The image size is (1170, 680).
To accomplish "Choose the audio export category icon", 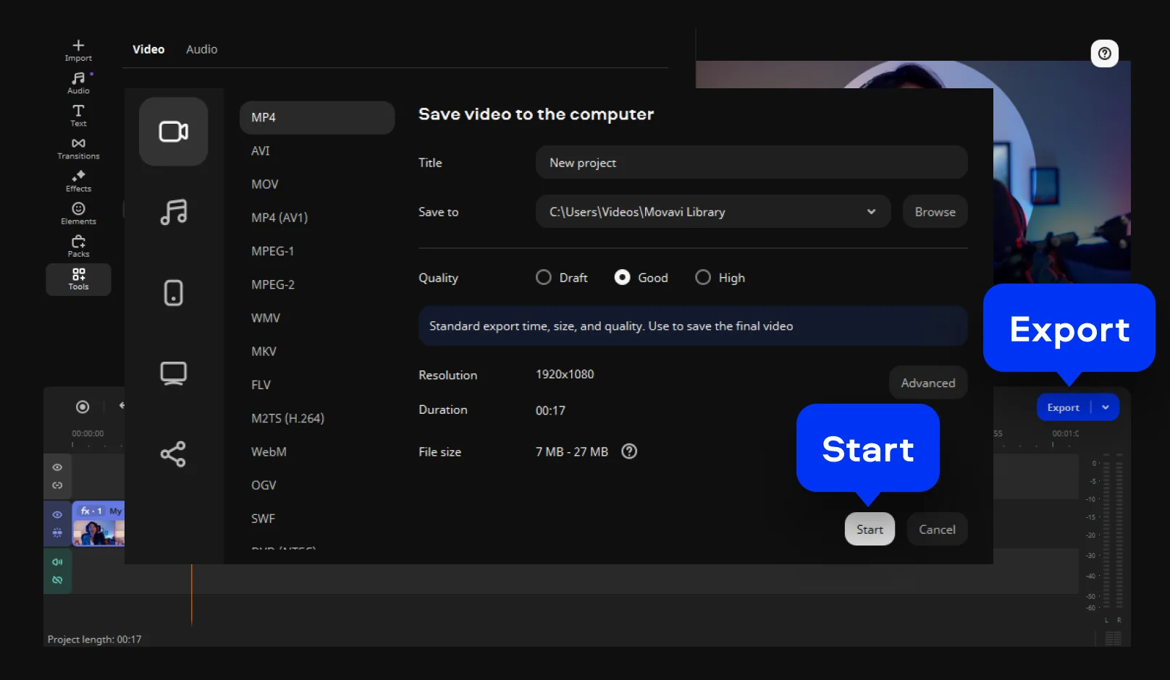I will (174, 213).
